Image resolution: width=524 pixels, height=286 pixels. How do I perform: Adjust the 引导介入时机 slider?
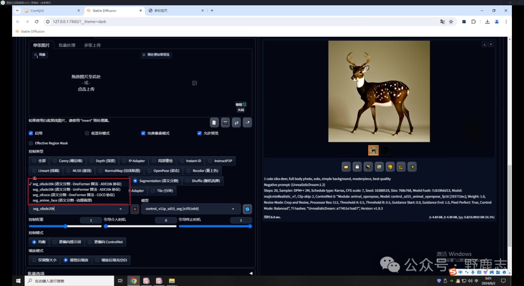click(140, 226)
